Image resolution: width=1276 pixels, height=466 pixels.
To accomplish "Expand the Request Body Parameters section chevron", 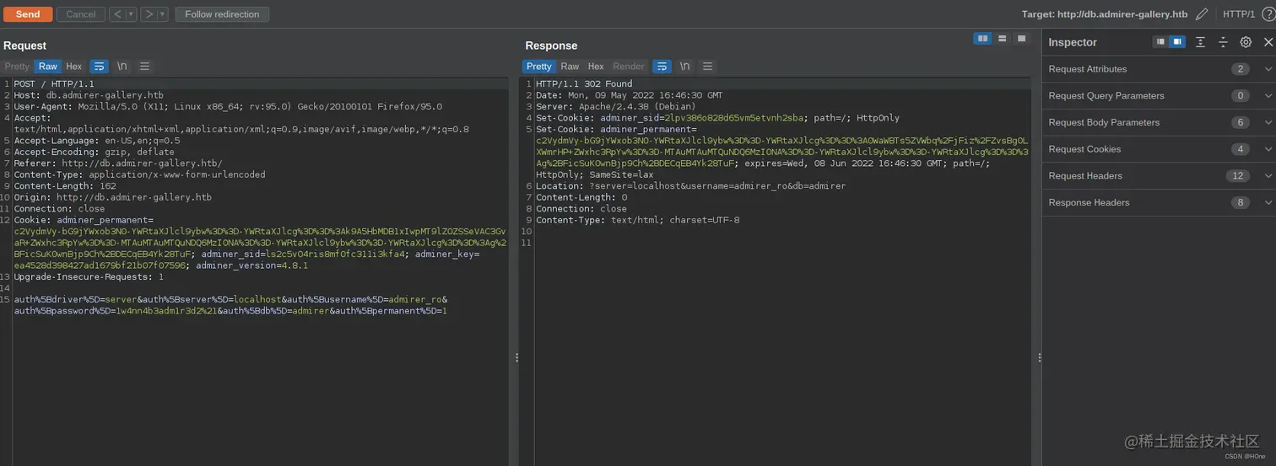I will pos(1268,122).
